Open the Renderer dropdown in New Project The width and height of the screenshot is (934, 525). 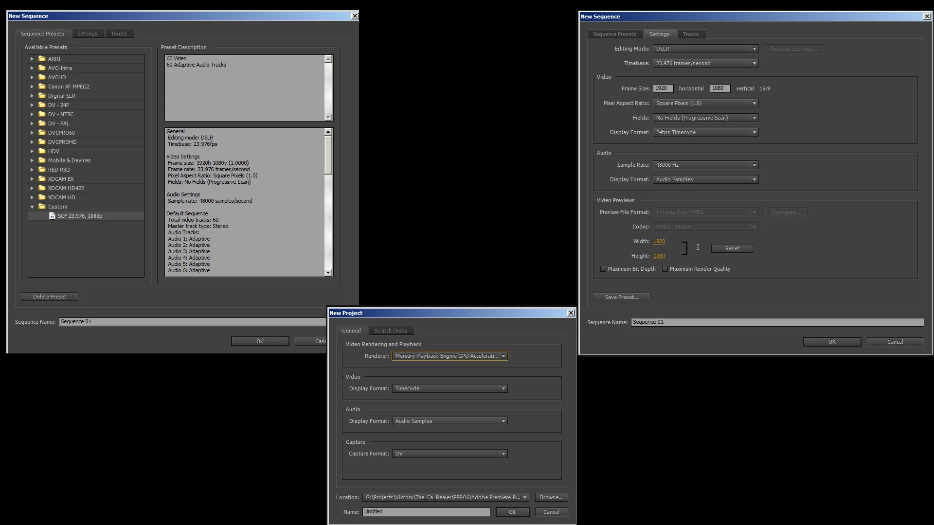coord(449,356)
